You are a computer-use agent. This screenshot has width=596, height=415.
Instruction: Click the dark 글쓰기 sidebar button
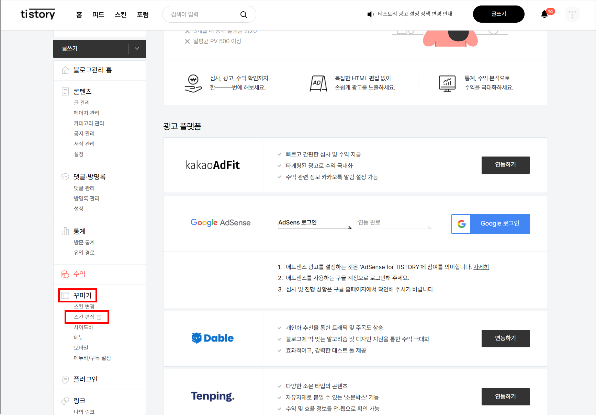pyautogui.click(x=91, y=48)
